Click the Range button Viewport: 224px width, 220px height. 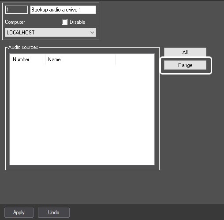(185, 65)
